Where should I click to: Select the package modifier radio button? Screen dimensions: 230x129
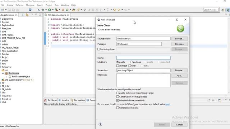click(131, 62)
